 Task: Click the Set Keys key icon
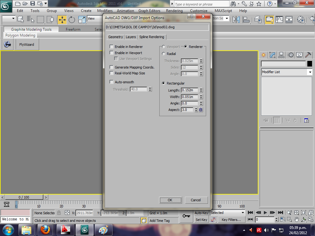[186, 216]
